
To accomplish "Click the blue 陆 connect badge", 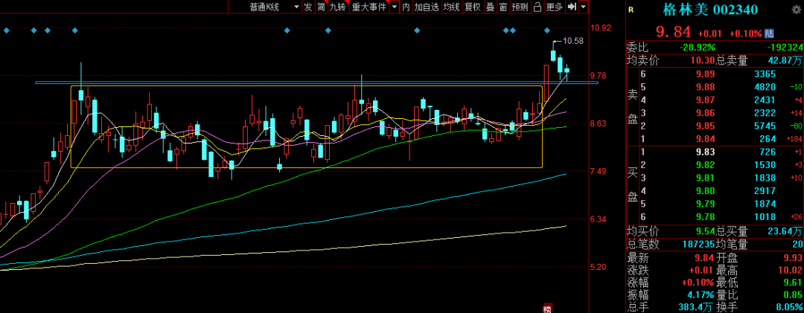I will (769, 33).
